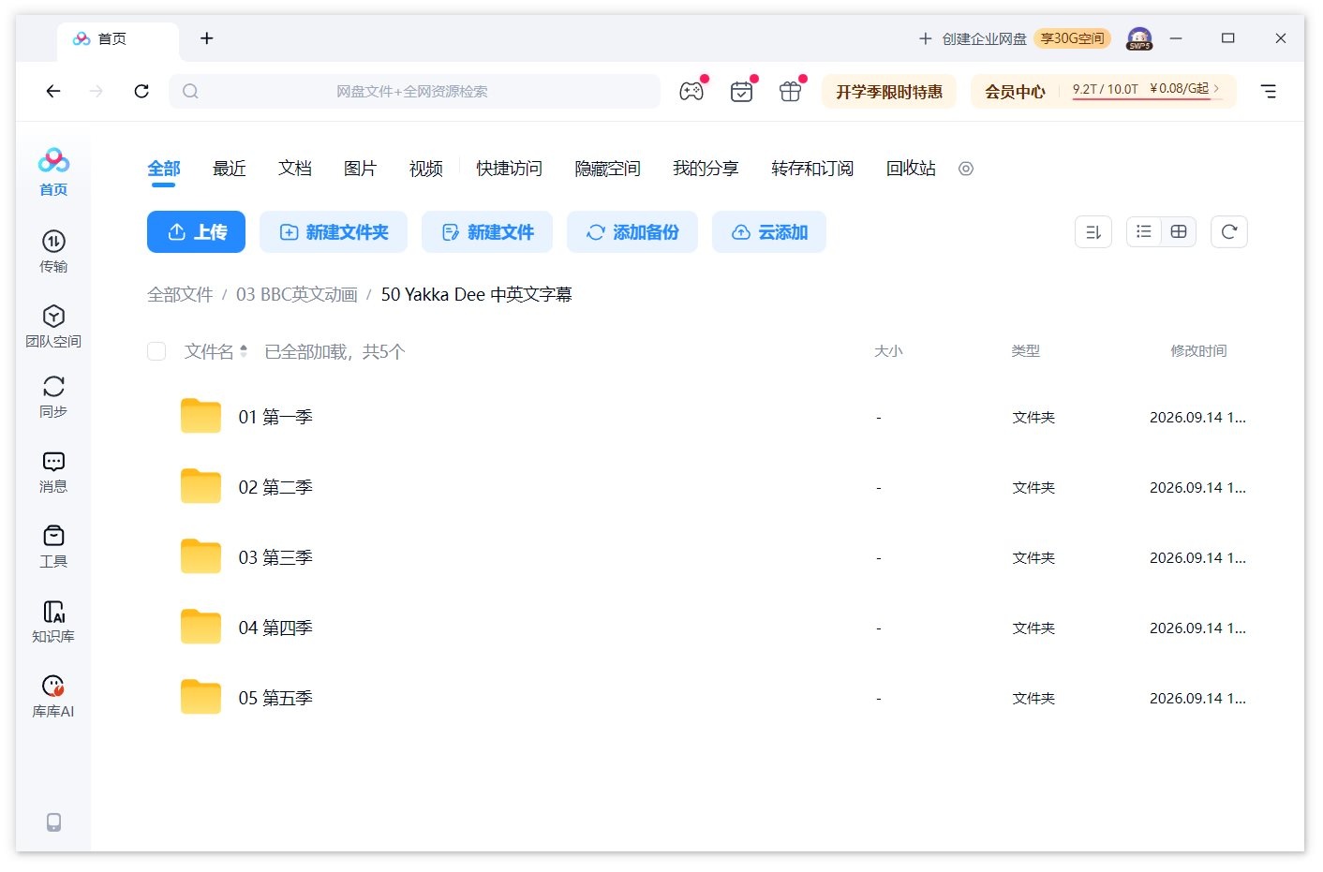Click the back navigation arrow
1323x872 pixels.
53,91
